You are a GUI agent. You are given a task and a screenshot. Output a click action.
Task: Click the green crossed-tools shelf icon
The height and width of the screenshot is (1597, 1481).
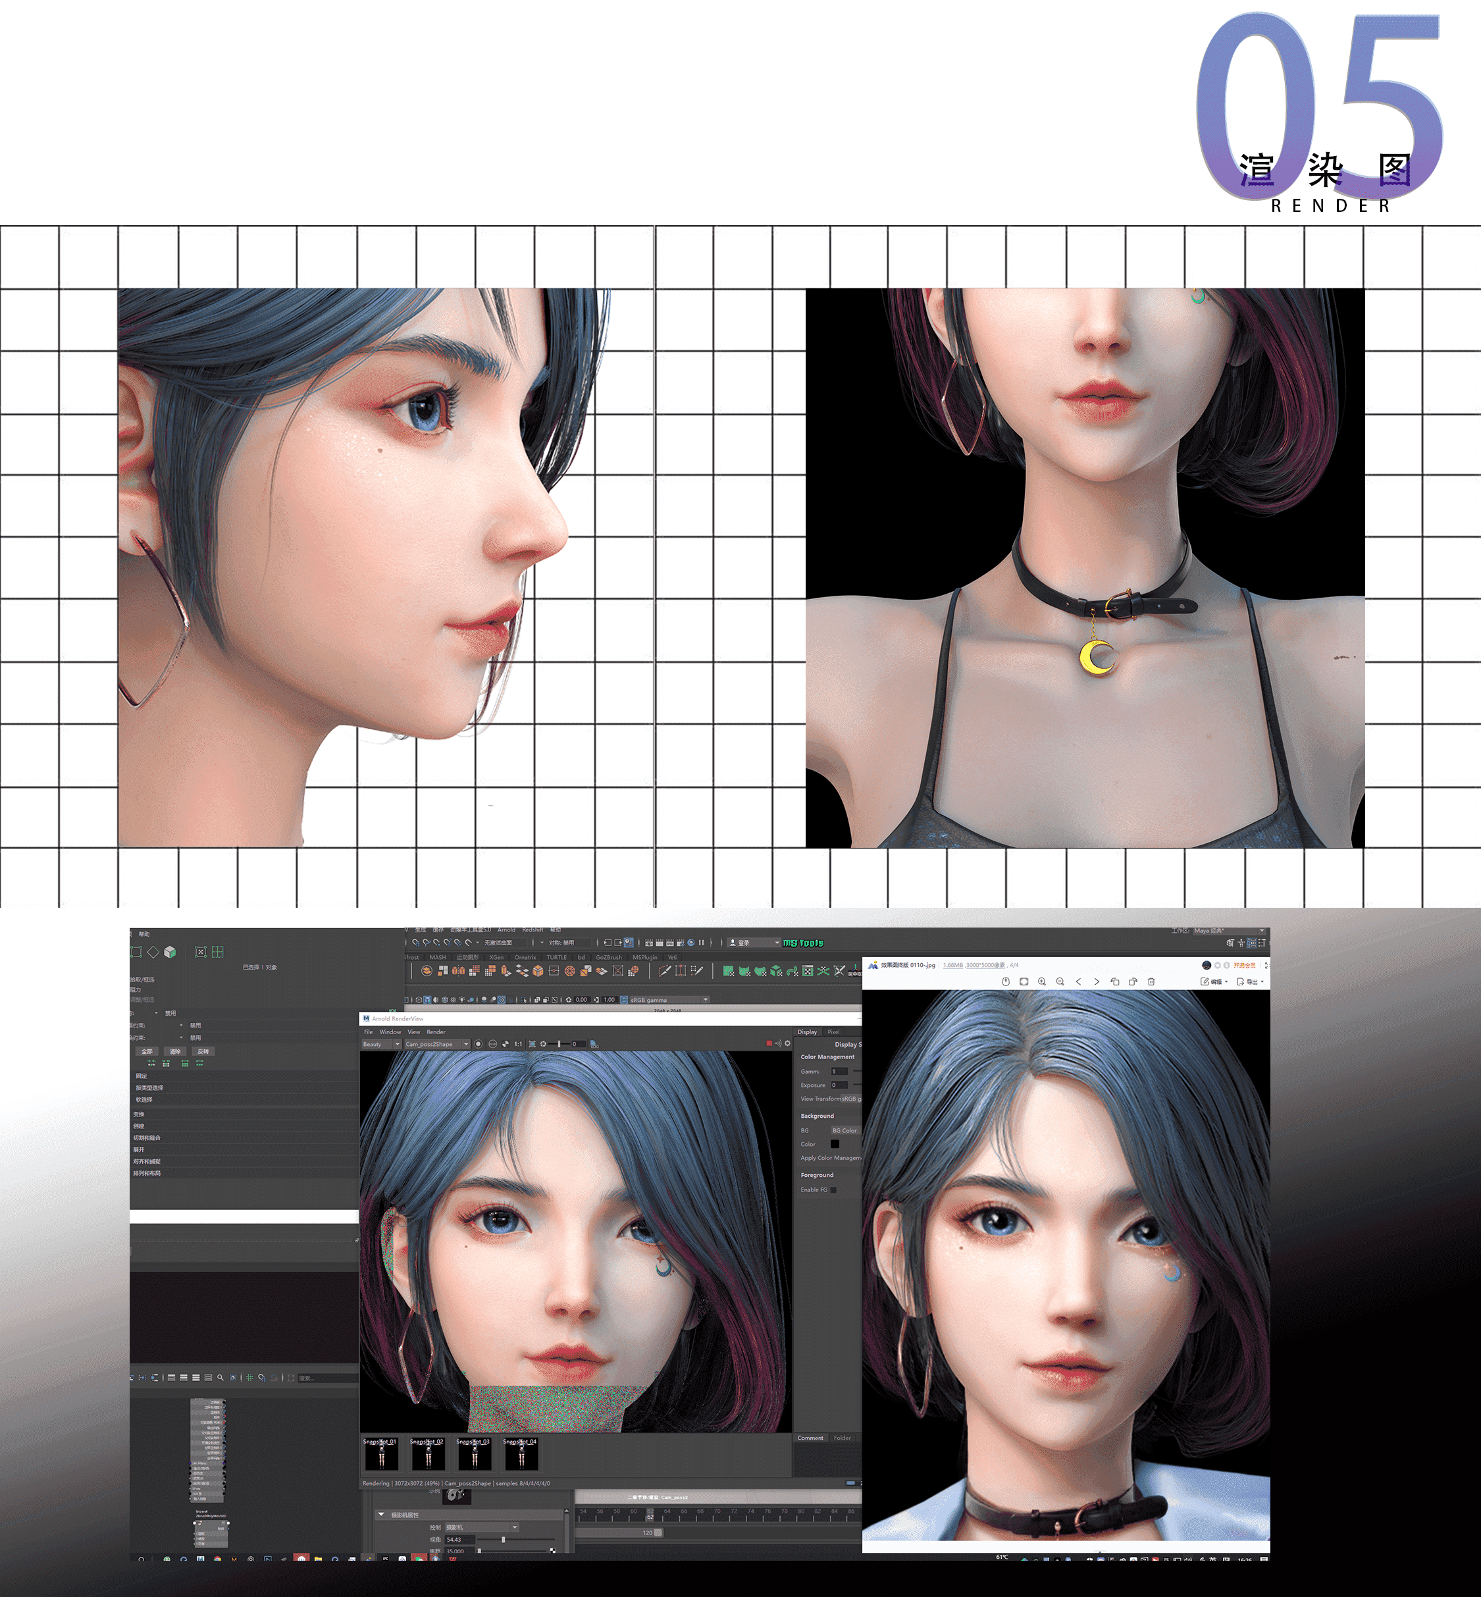click(823, 971)
